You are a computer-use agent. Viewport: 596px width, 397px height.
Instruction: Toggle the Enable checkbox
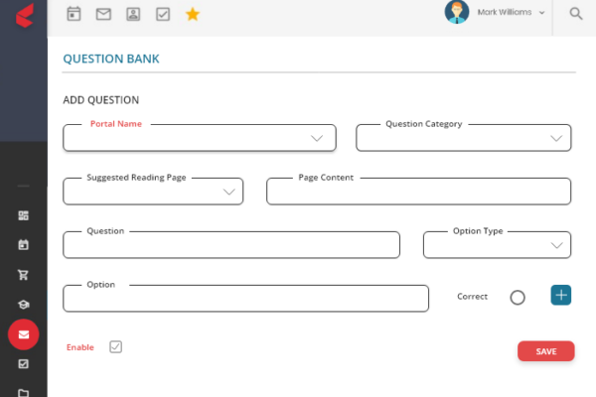click(x=115, y=346)
